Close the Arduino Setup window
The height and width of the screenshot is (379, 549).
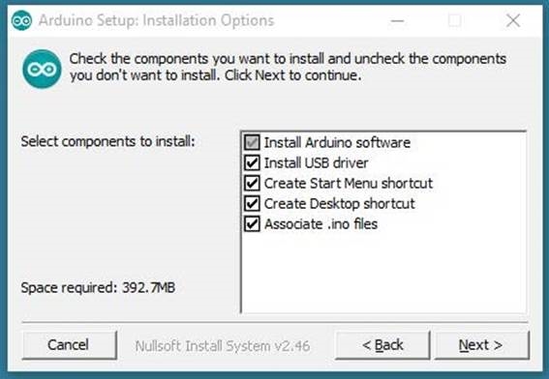point(513,20)
